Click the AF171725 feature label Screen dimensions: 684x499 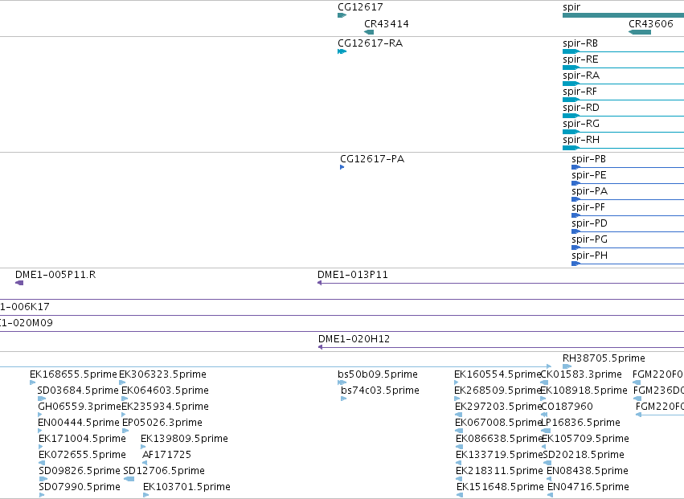(166, 455)
